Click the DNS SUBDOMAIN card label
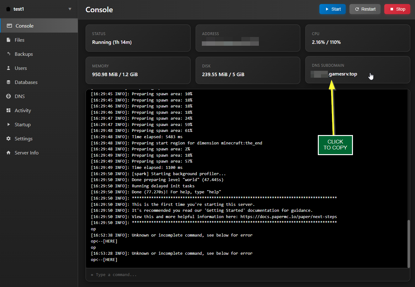 328,65
